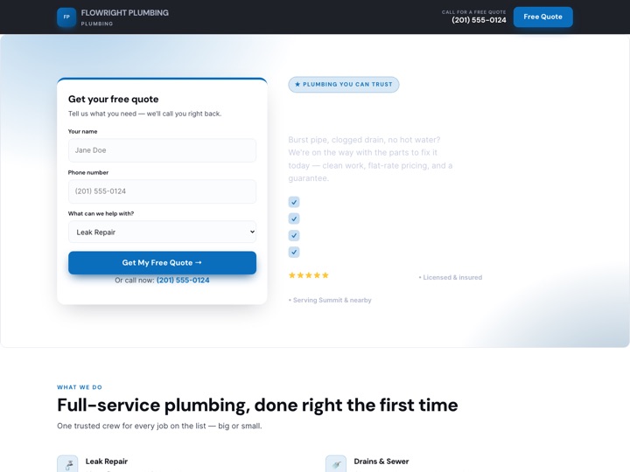Call the header phone number (201) 555-0124

pyautogui.click(x=479, y=20)
